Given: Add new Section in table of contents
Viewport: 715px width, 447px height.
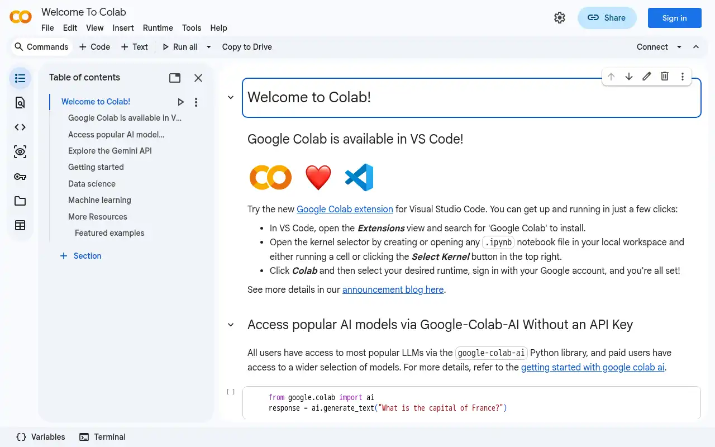Looking at the screenshot, I should (x=80, y=256).
